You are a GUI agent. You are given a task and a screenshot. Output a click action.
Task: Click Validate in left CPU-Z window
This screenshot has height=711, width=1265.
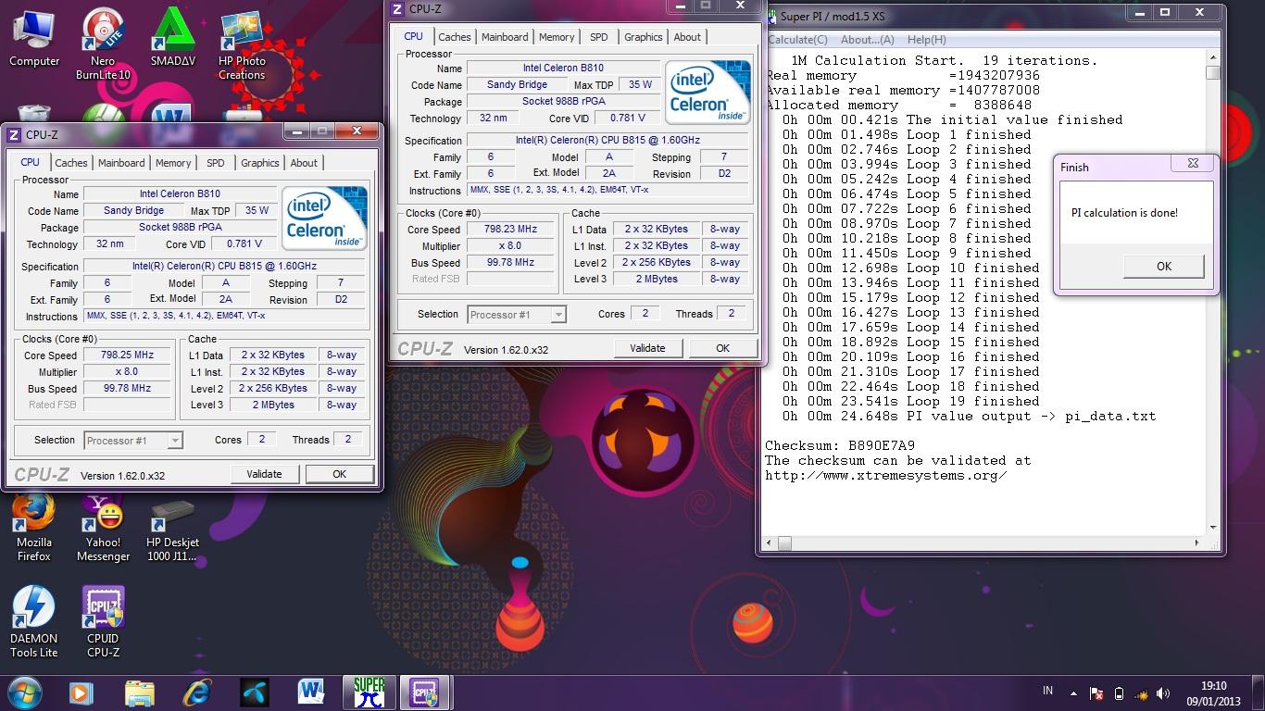pyautogui.click(x=264, y=474)
